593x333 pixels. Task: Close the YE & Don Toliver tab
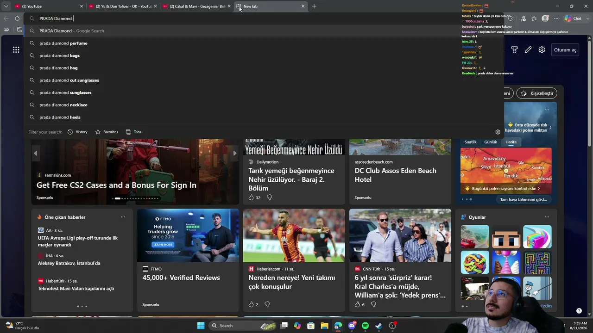155,6
